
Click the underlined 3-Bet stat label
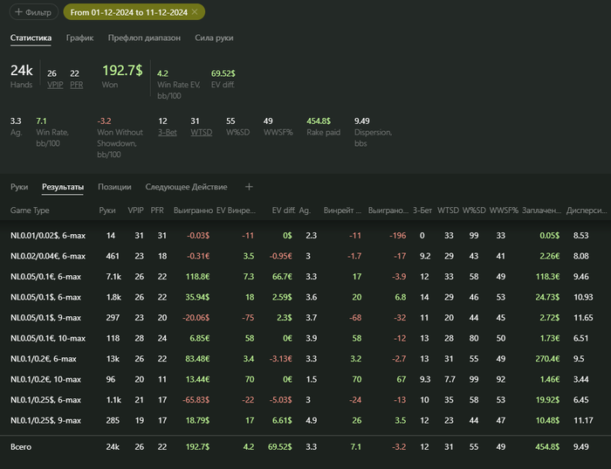click(x=167, y=132)
